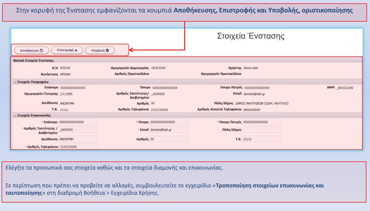Viewport: 370px width, 211px height.
Task: Click the contact Αριθμός Τηλεφώνου input
Action: coord(79,147)
